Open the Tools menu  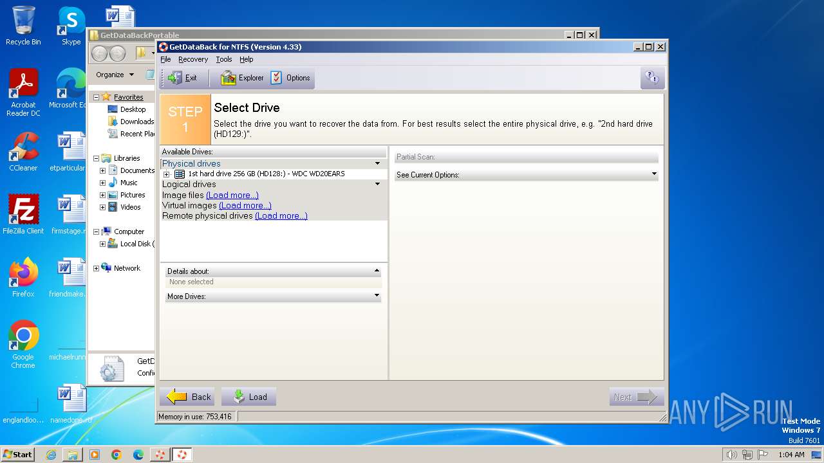pyautogui.click(x=224, y=59)
